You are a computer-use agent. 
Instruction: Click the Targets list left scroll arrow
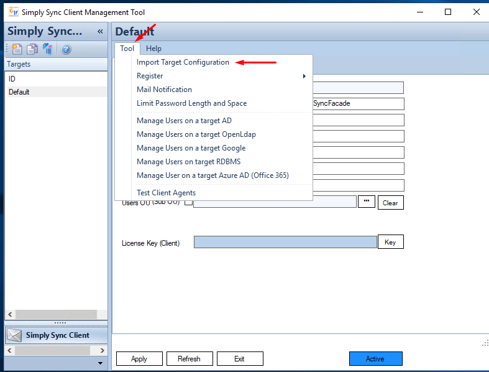coord(10,314)
